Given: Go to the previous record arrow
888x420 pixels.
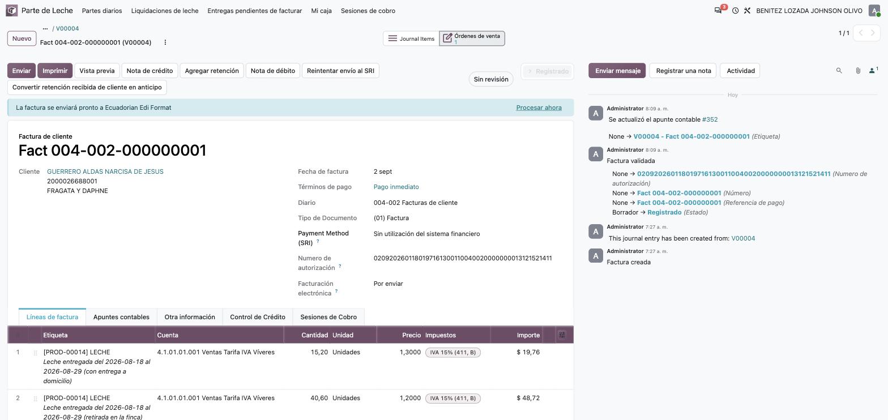Looking at the screenshot, I should click(x=861, y=33).
